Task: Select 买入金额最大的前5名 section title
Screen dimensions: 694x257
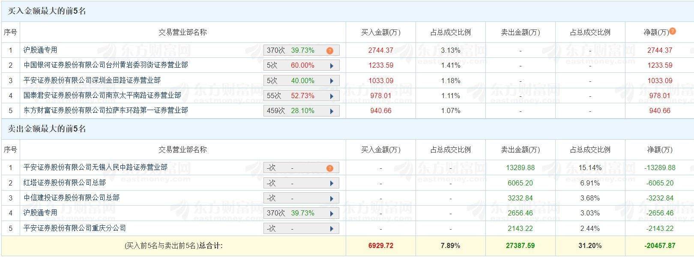Action: (47, 11)
